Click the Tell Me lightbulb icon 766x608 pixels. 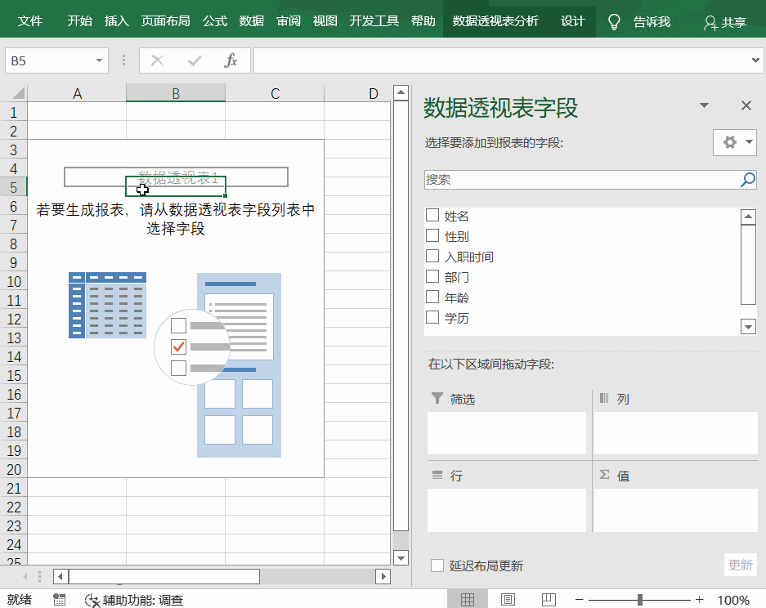[614, 21]
